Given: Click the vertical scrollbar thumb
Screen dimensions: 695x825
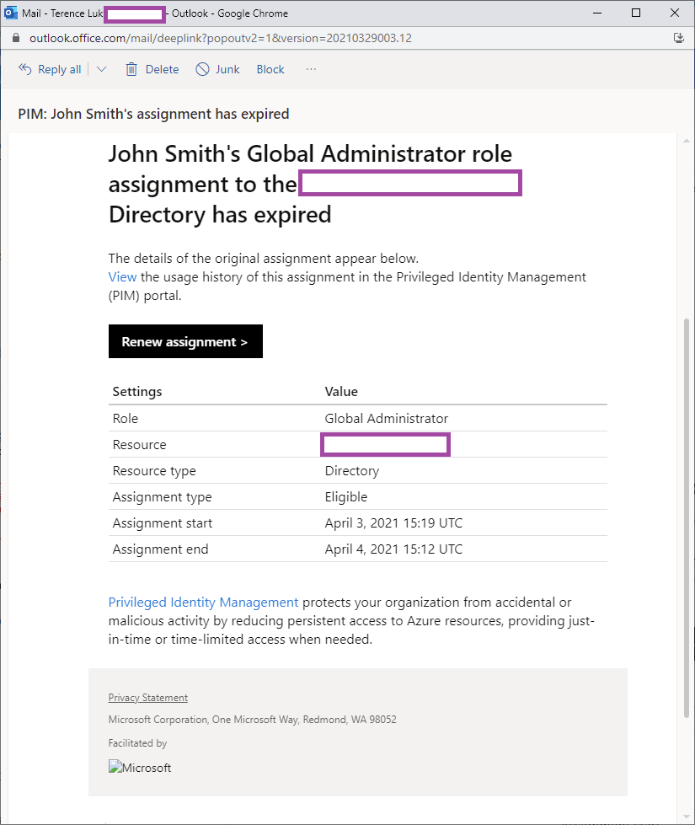Looking at the screenshot, I should 686,518.
